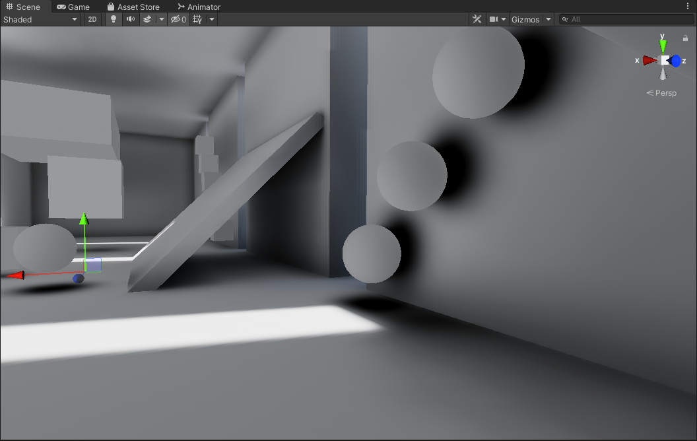Image resolution: width=697 pixels, height=441 pixels.
Task: Mute scene audio with the speaker icon
Action: 130,19
